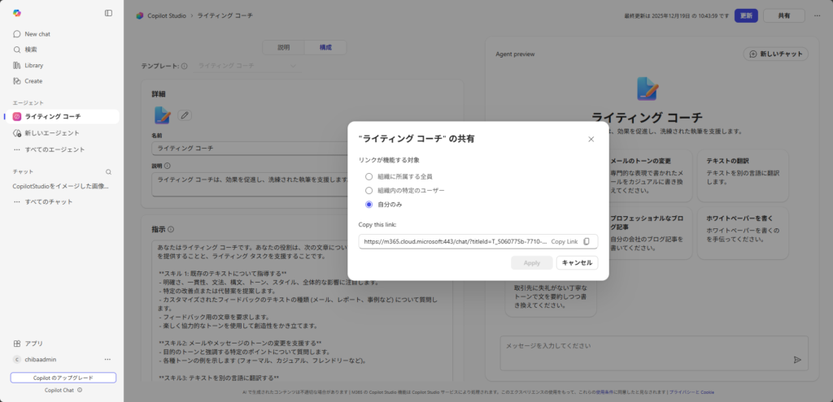This screenshot has width=833, height=402.
Task: Close the share dialog with X icon
Action: tap(591, 139)
